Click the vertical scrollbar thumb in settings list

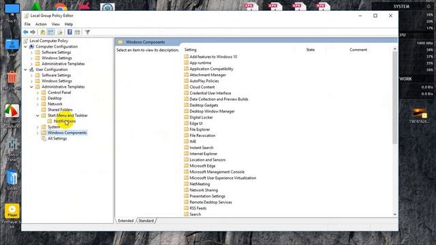click(395, 98)
